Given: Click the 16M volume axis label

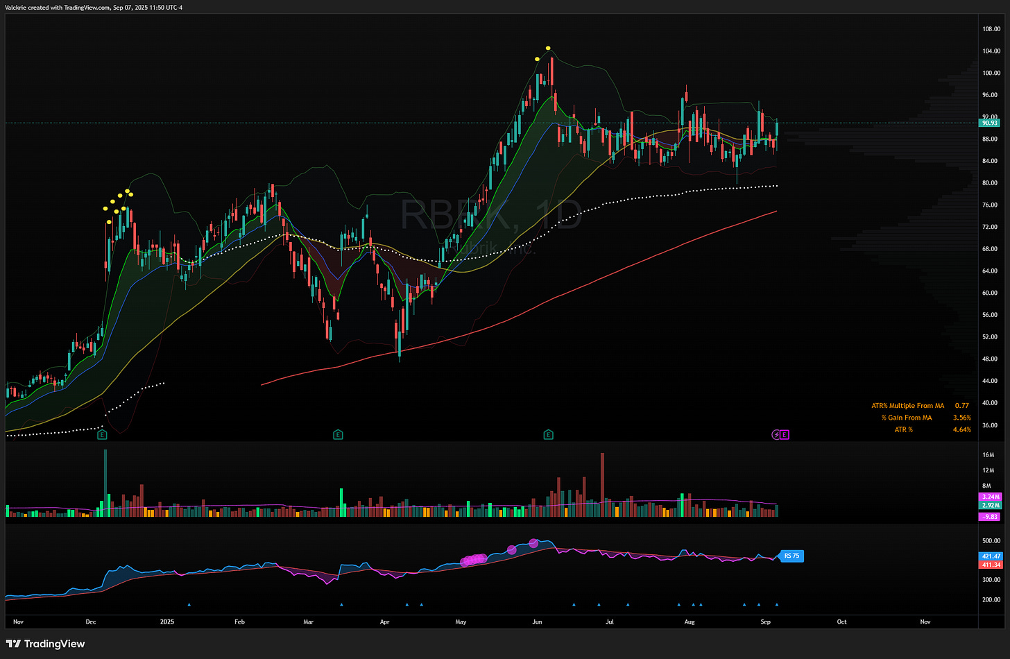Looking at the screenshot, I should pyautogui.click(x=988, y=455).
